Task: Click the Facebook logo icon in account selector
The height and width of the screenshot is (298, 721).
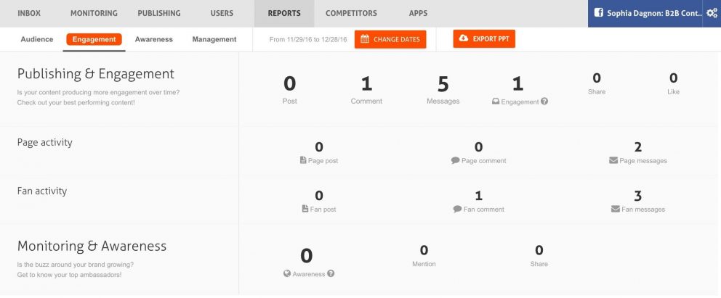Action: tap(598, 13)
